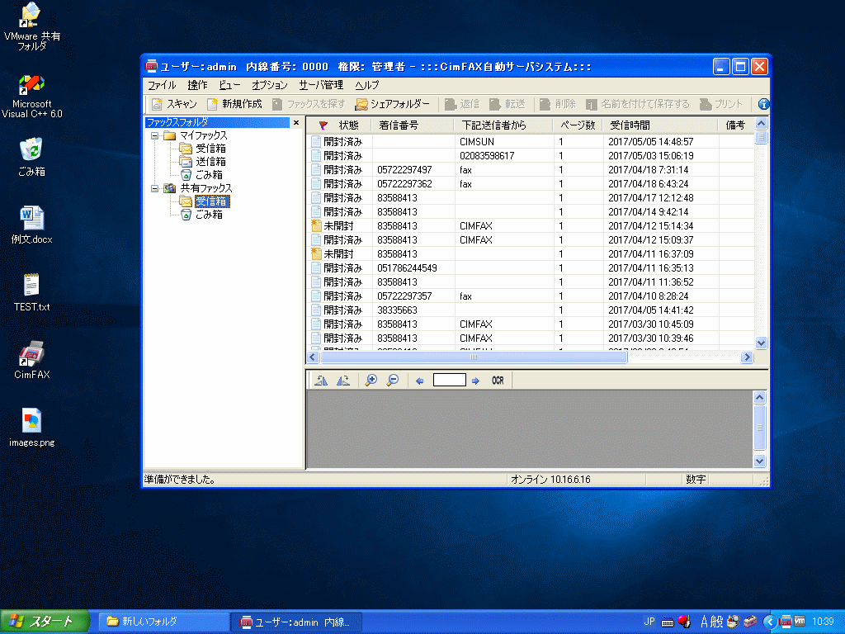Click the fax list horizontal scrollbar thumb

pyautogui.click(x=474, y=357)
